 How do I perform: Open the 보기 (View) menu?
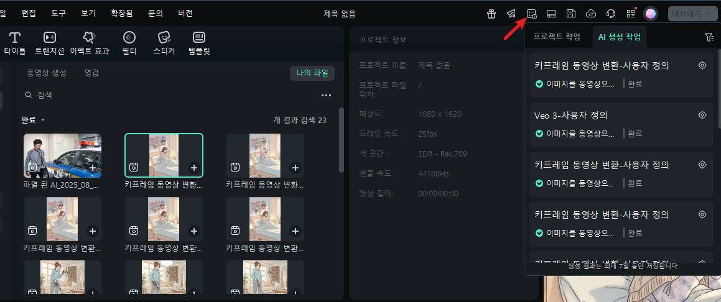pos(88,13)
